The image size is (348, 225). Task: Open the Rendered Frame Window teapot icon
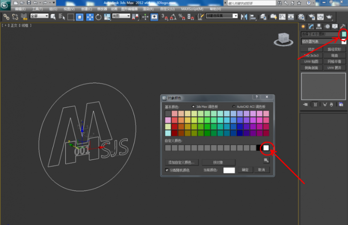[320, 17]
